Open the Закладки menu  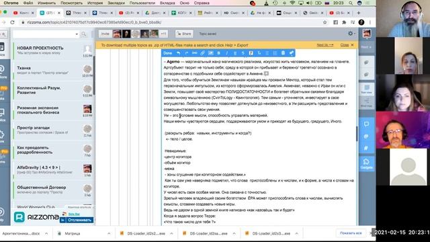click(x=116, y=3)
